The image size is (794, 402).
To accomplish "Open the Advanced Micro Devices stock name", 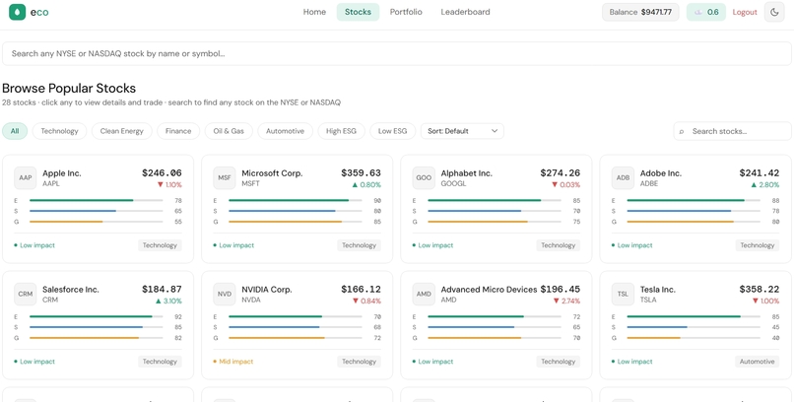I will tap(489, 290).
